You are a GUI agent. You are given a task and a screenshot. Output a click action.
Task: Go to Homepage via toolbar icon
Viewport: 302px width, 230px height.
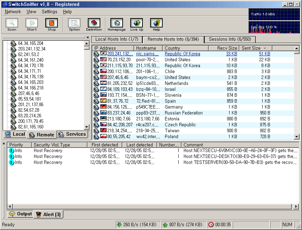117,23
